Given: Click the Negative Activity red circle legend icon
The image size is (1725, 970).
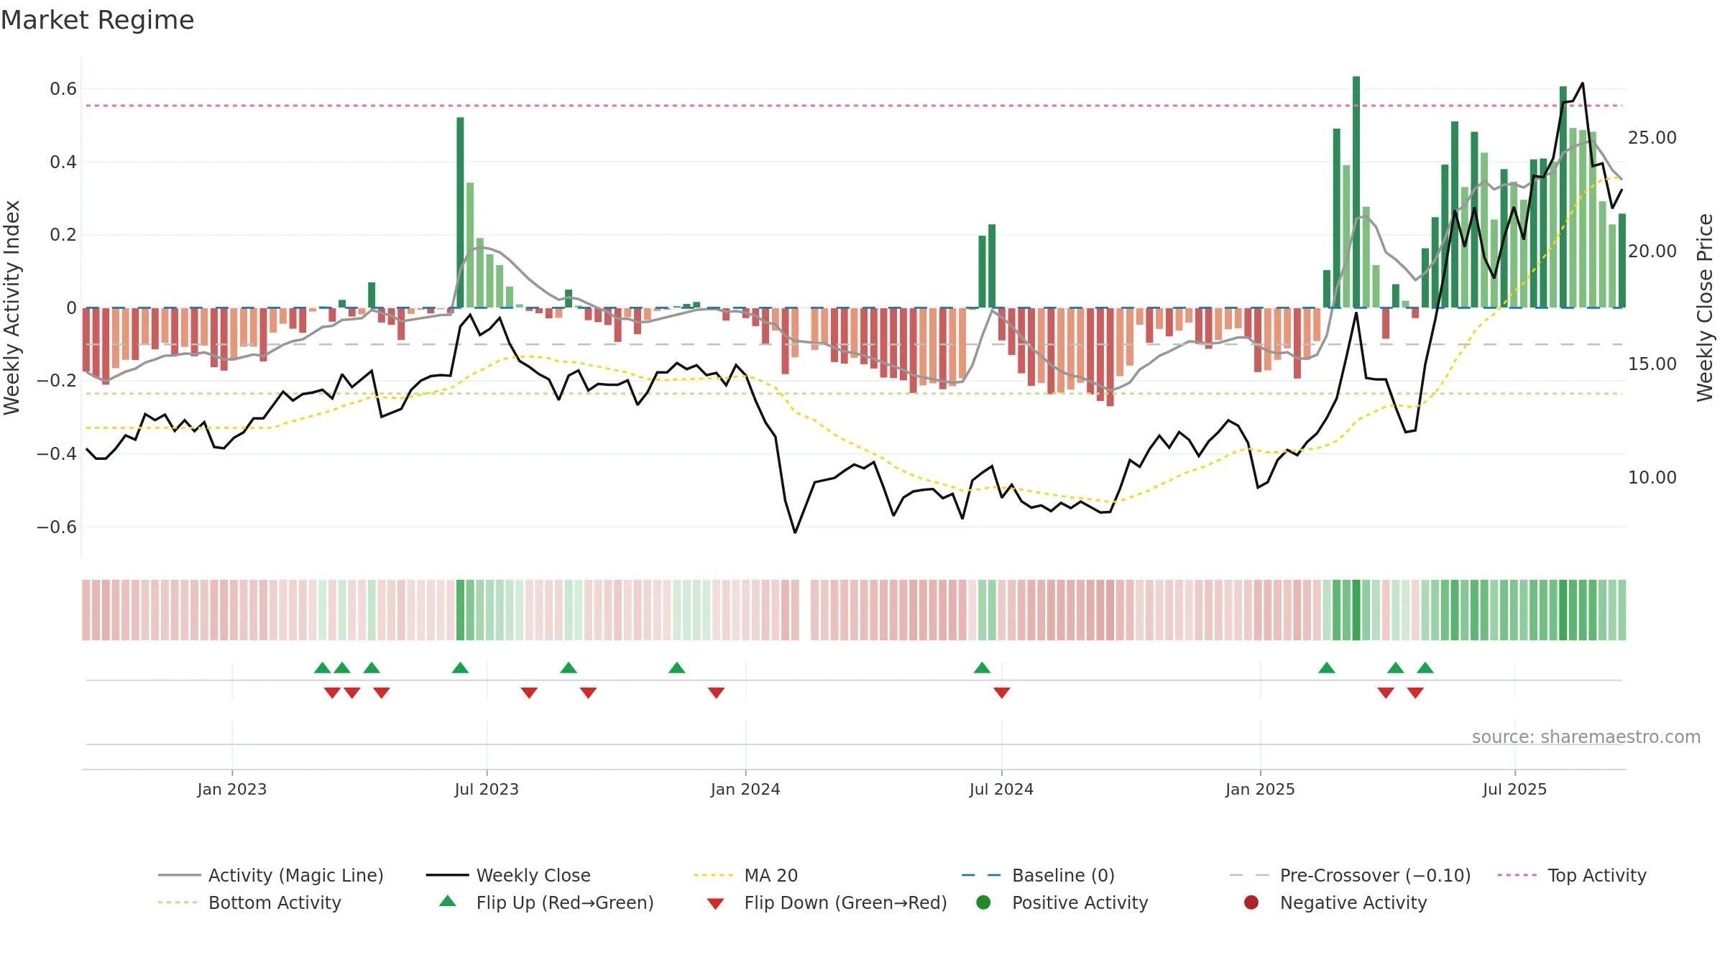Looking at the screenshot, I should (1251, 902).
